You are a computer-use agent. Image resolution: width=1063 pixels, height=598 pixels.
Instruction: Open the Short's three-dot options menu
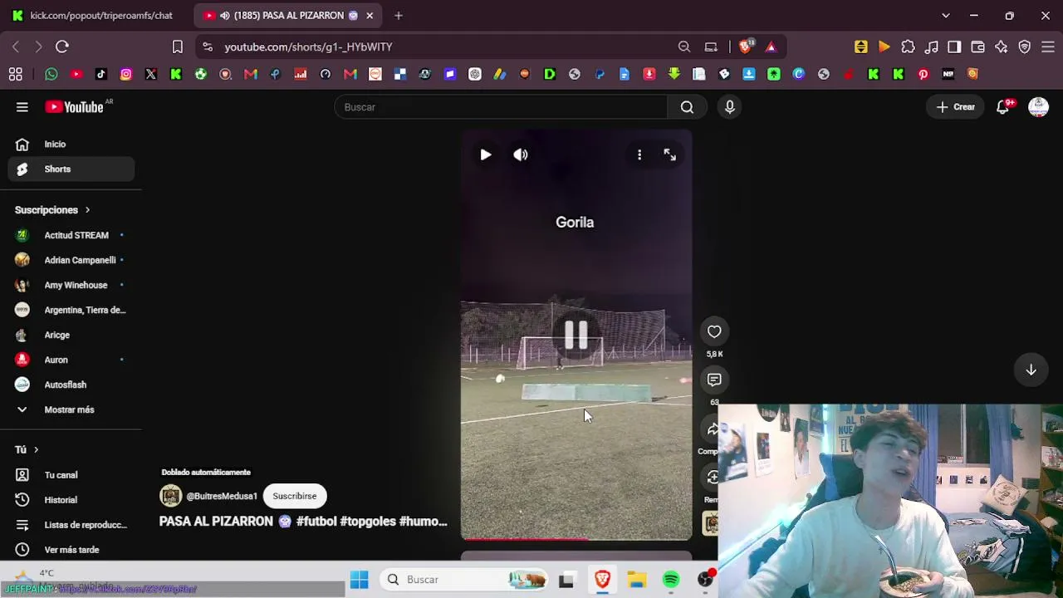(x=639, y=154)
